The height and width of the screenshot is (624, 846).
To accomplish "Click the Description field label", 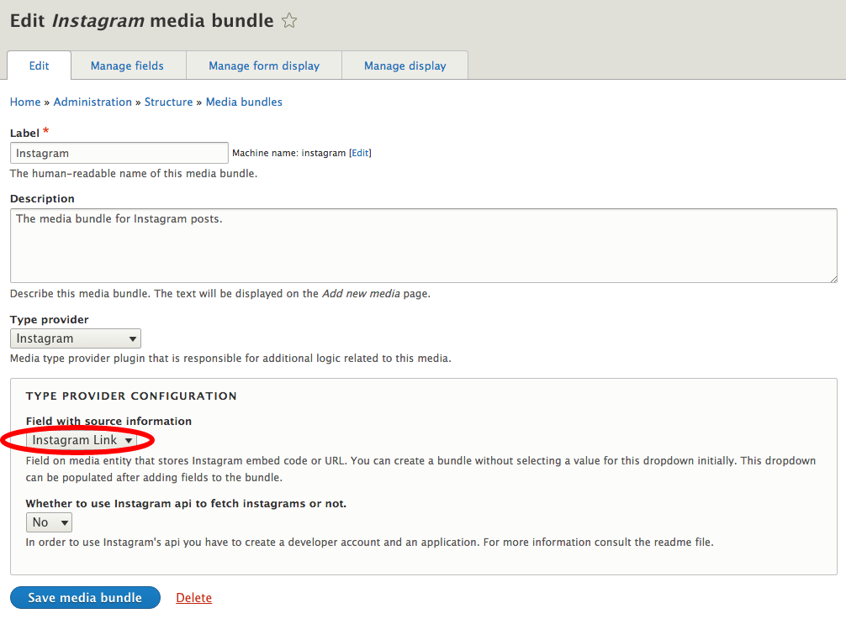I will (42, 199).
